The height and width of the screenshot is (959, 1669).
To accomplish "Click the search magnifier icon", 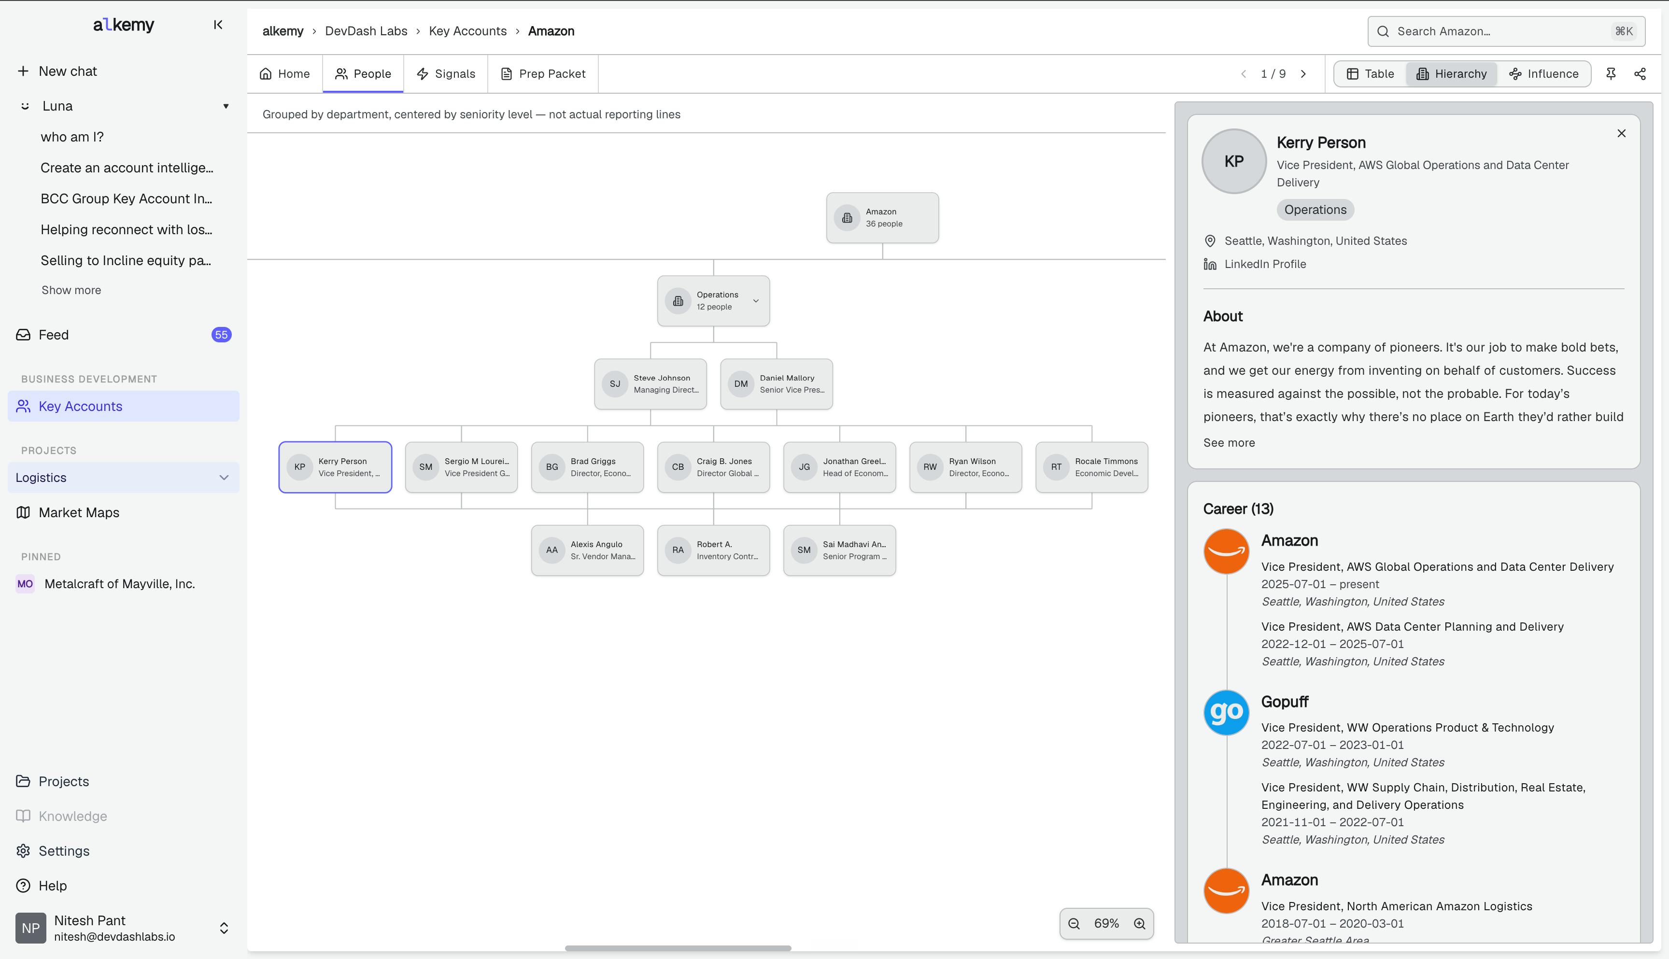I will coord(1383,31).
